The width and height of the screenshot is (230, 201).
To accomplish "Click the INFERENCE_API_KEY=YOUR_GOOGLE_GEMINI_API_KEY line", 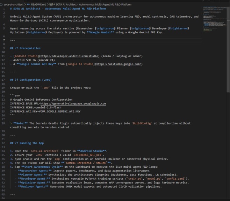I will (x=45, y=112).
